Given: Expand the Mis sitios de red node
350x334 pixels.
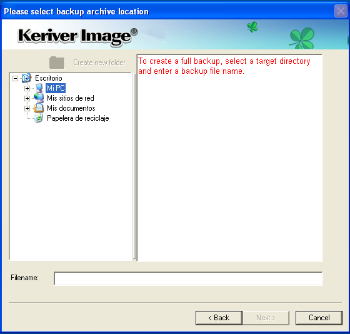Looking at the screenshot, I should pos(27,99).
